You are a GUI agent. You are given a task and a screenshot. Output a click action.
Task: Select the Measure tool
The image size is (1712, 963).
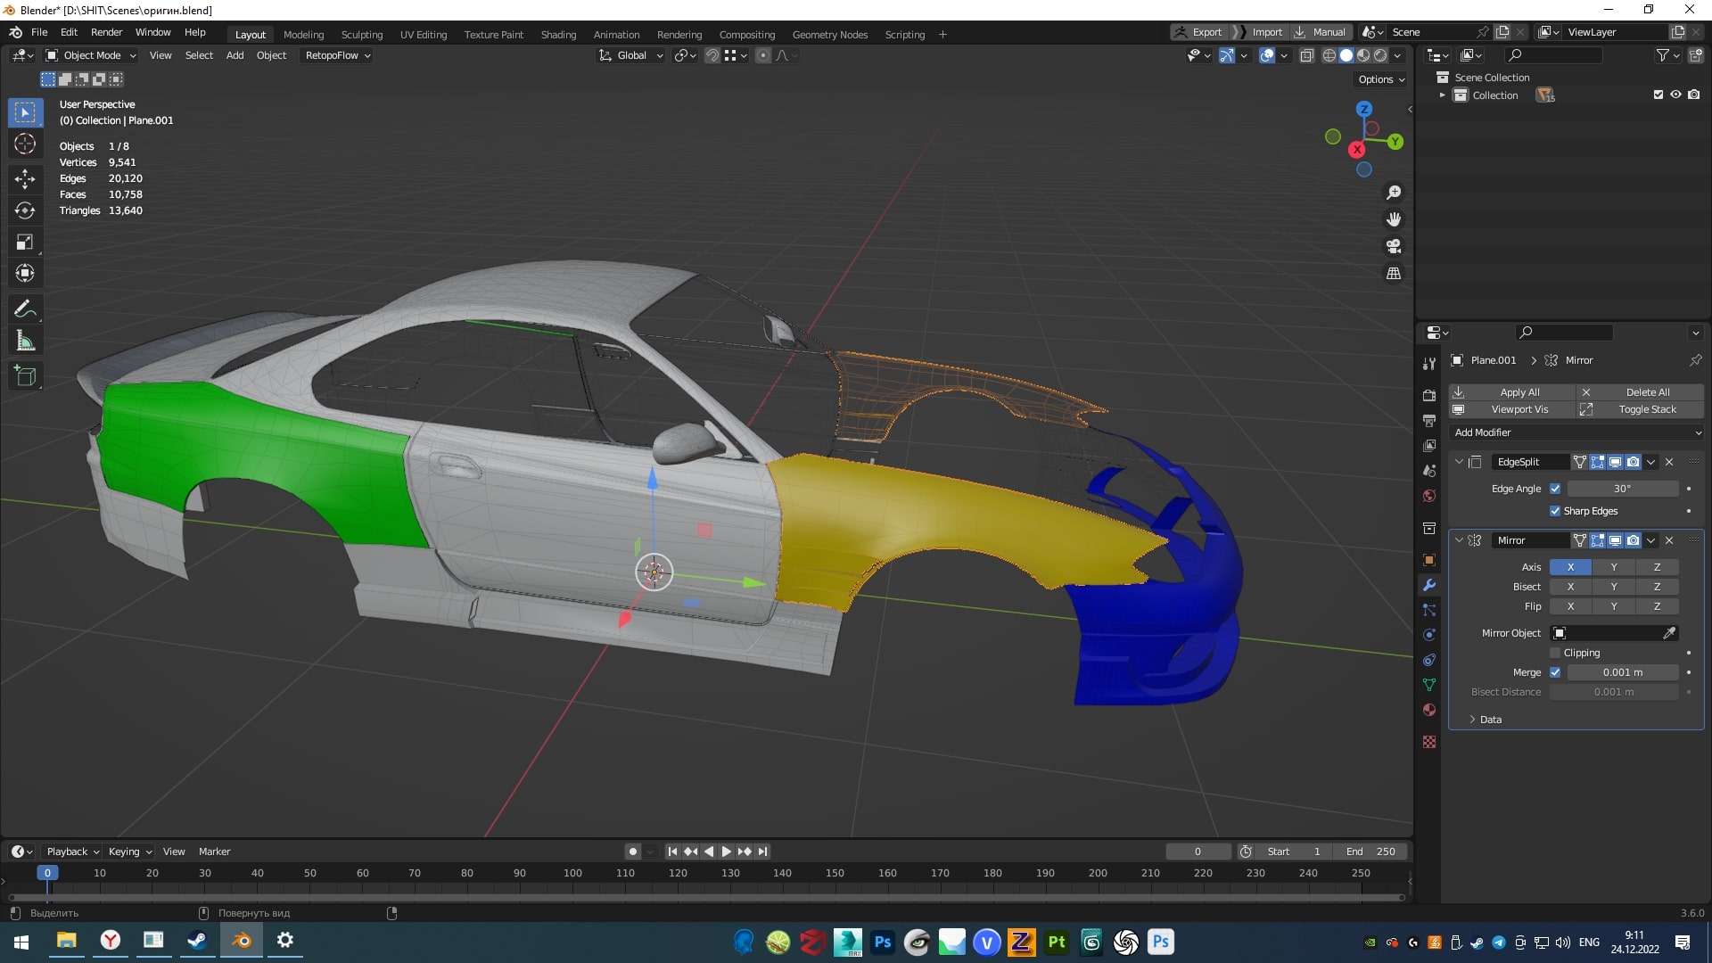[x=25, y=342]
